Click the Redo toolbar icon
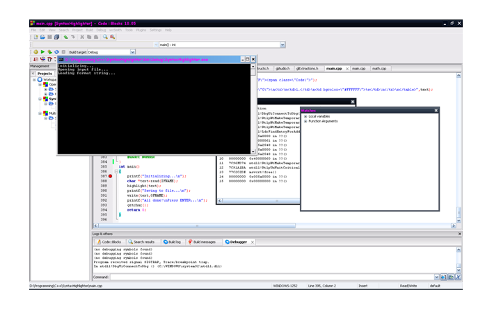Screen dimensions: 501x313 pyautogui.click(x=73, y=37)
